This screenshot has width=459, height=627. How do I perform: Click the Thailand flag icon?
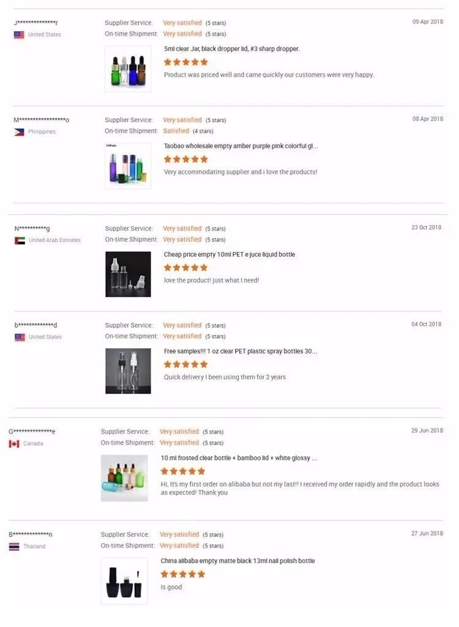pyautogui.click(x=14, y=547)
